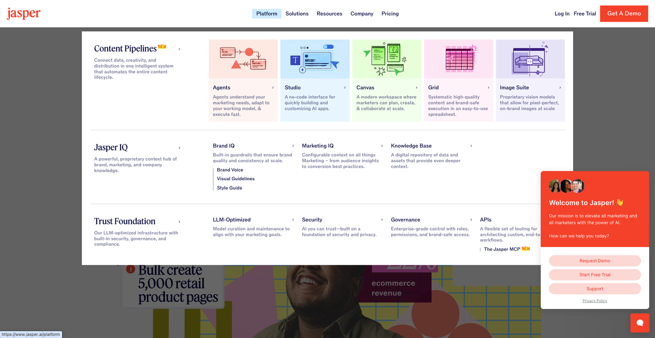Select the Knowledge Base heading
This screenshot has width=655, height=338.
411,146
